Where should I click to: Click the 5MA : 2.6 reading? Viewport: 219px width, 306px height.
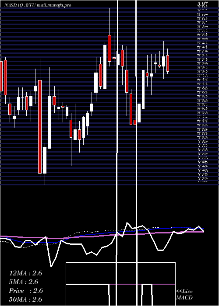pyautogui.click(x=24, y=282)
